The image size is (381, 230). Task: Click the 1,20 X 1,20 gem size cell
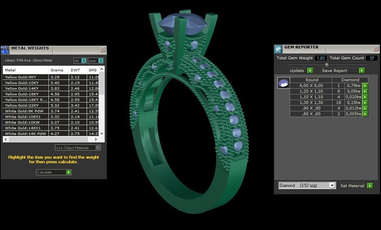pos(311,91)
